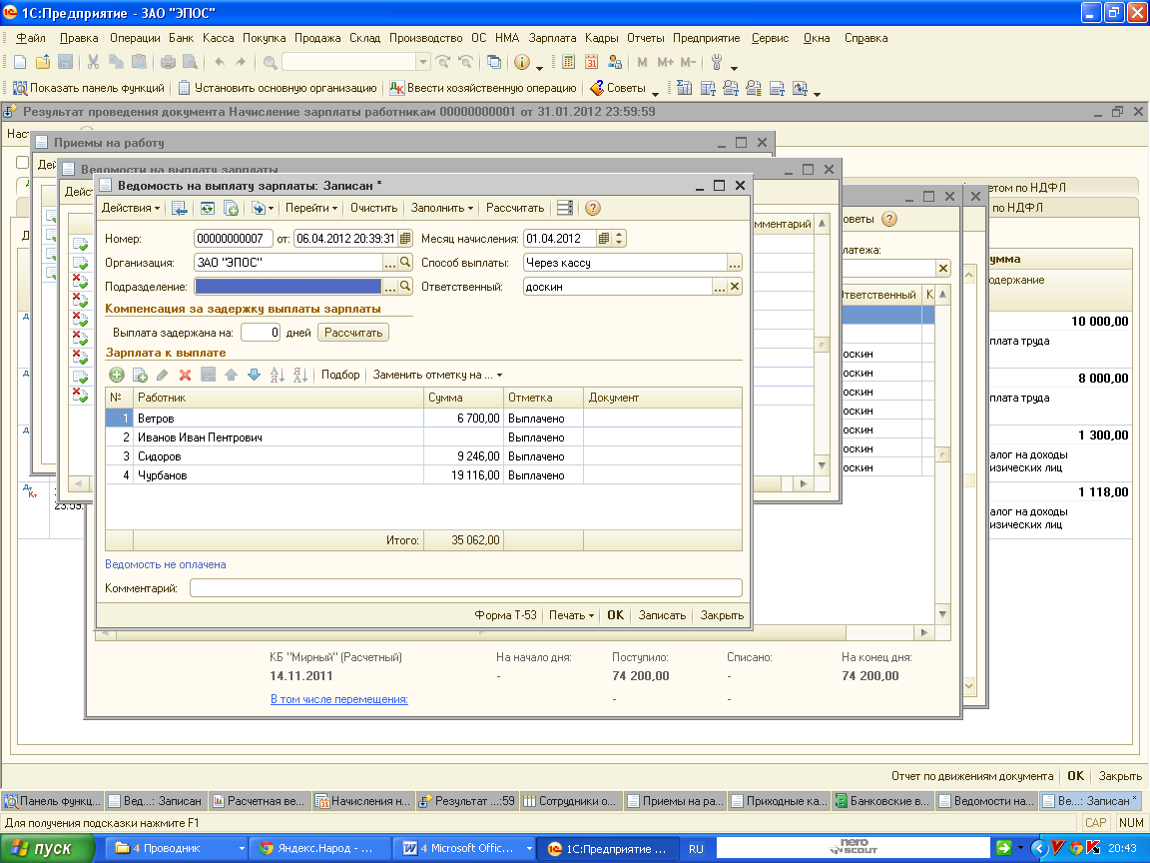This screenshot has height=863, width=1150.
Task: Open ellipsis selector for Способ выплаты
Action: pyautogui.click(x=734, y=263)
